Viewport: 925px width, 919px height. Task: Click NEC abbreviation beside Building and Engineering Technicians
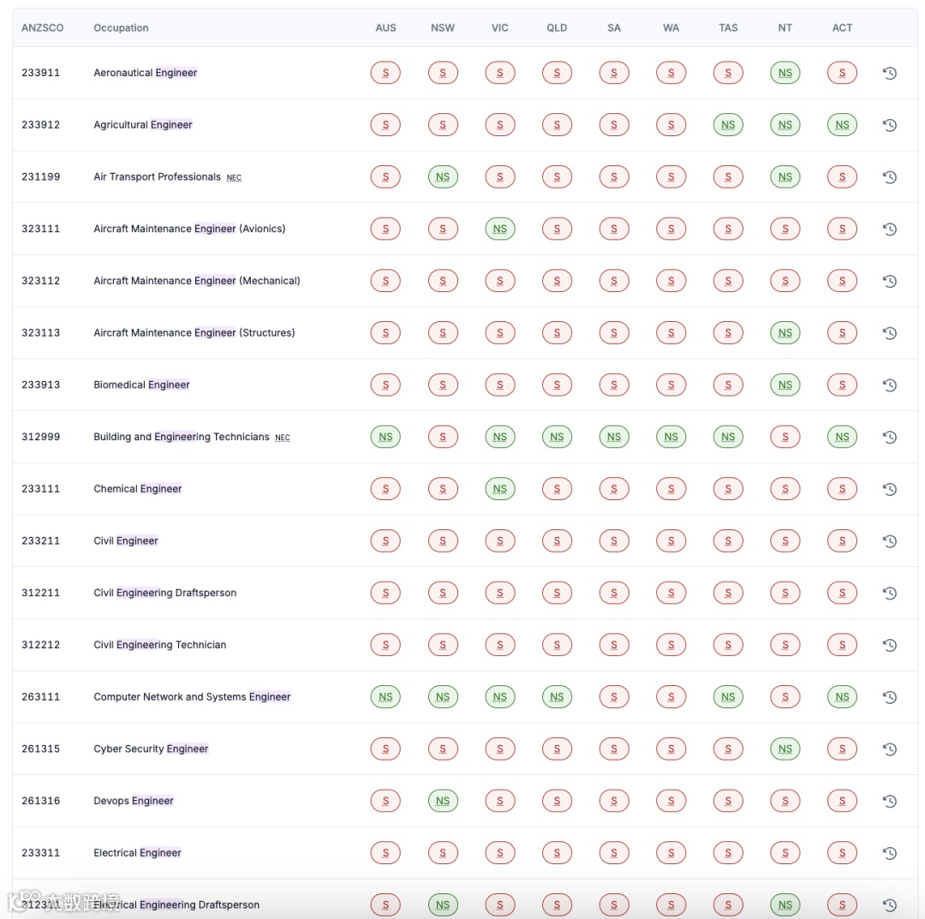tap(283, 438)
